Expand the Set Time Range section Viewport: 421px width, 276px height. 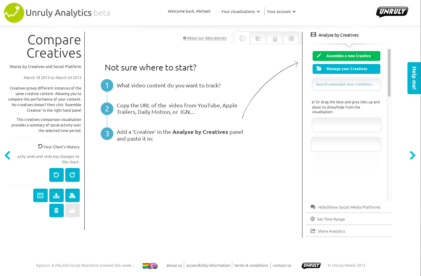(349, 219)
